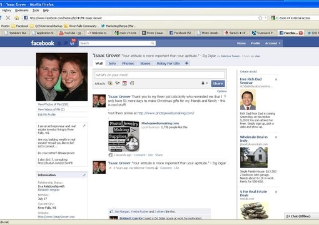319x225 pixels.
Task: Click the Photo Jewelry Making Supplies thumbnail
Action: pyautogui.click(x=124, y=136)
